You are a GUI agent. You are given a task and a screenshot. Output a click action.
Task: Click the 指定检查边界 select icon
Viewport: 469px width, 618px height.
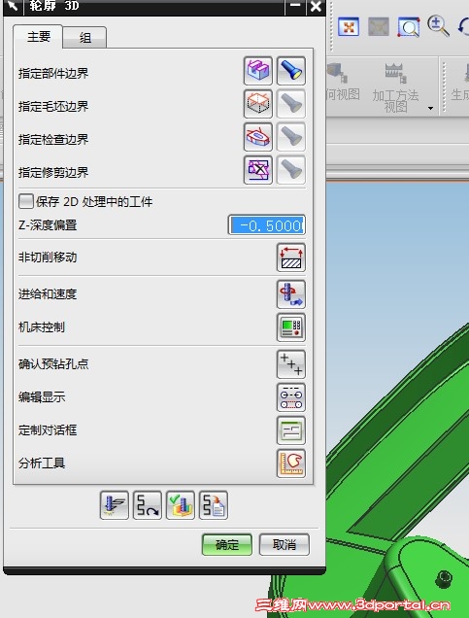click(258, 137)
